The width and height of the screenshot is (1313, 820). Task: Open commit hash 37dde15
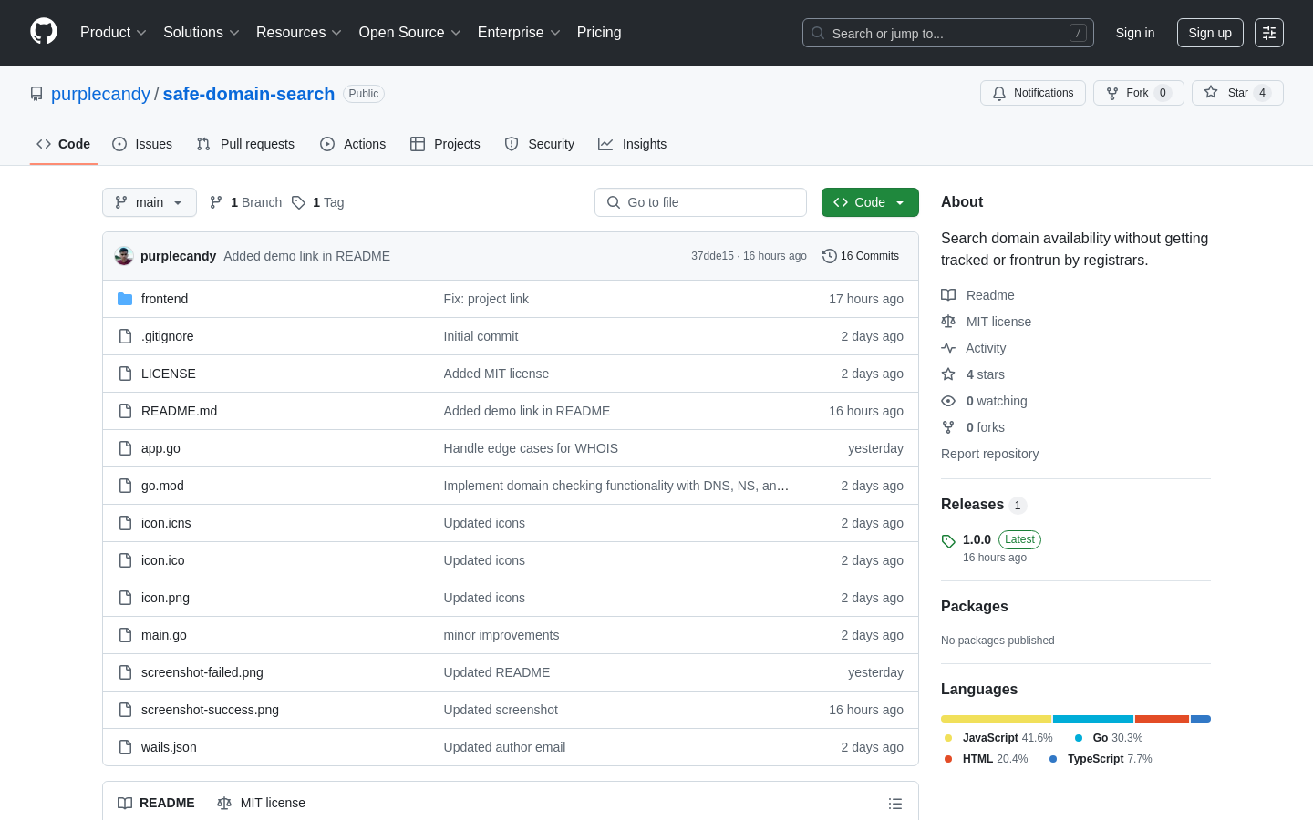click(712, 256)
